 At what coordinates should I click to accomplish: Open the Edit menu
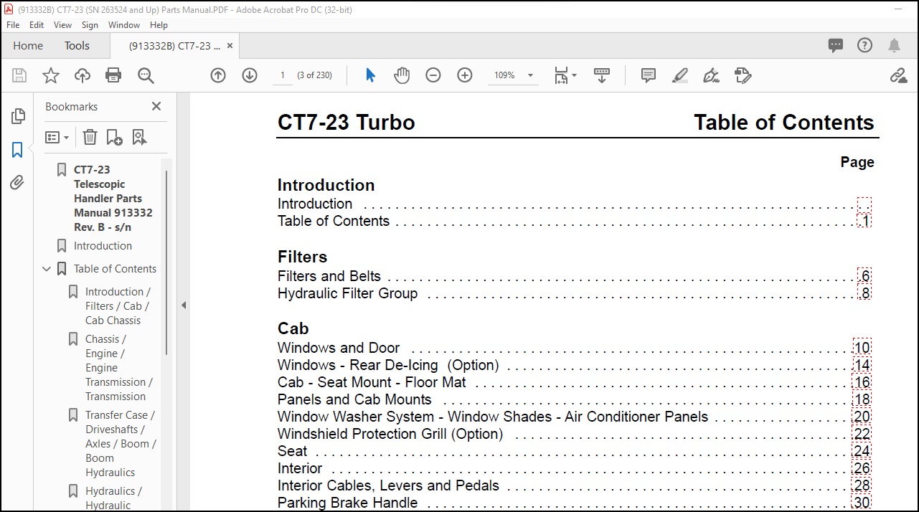click(37, 24)
